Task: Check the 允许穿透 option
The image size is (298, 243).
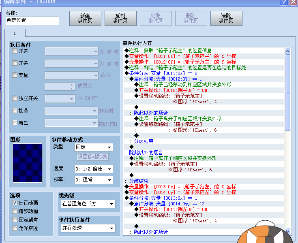Action: (15, 228)
